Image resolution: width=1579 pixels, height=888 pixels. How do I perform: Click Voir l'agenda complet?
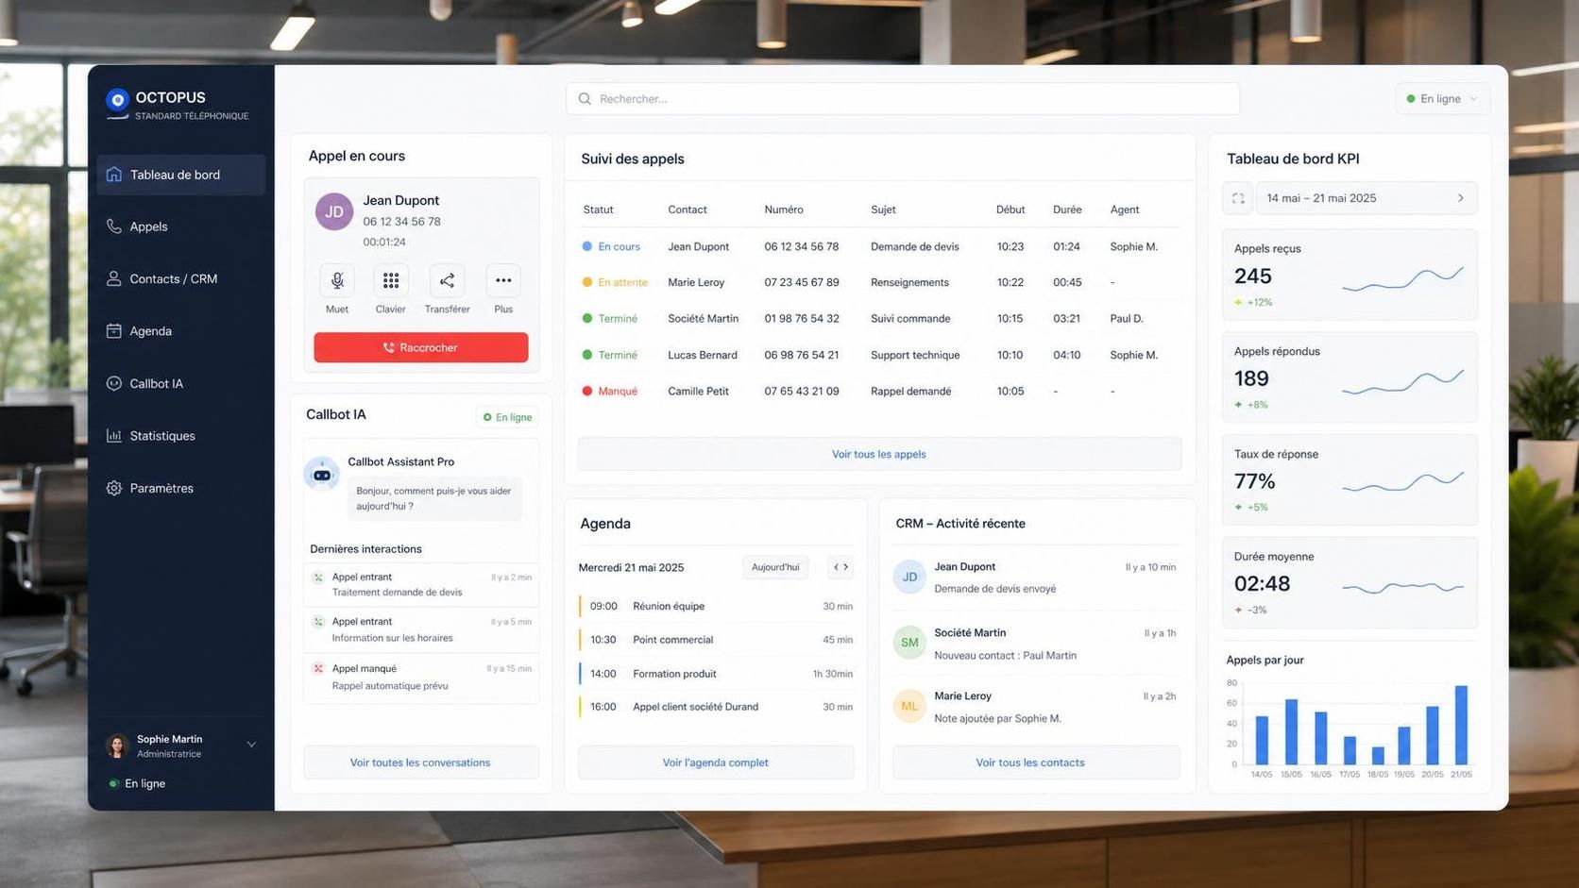click(716, 762)
